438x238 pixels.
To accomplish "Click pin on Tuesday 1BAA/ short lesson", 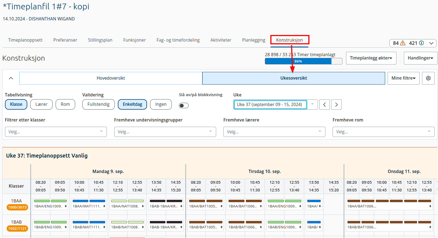I will [320, 206].
